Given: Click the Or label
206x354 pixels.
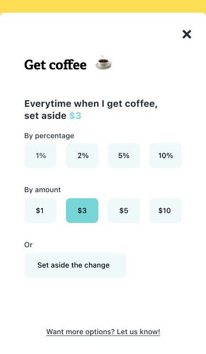Looking at the screenshot, I should point(29,245).
